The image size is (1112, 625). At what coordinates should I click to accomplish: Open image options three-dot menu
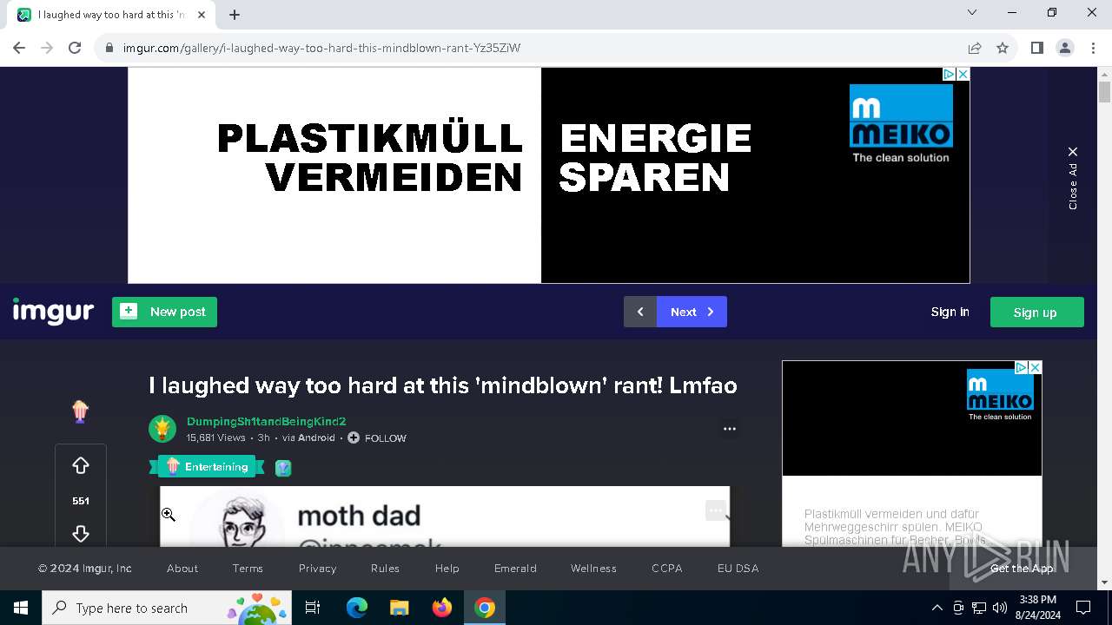[x=715, y=511]
